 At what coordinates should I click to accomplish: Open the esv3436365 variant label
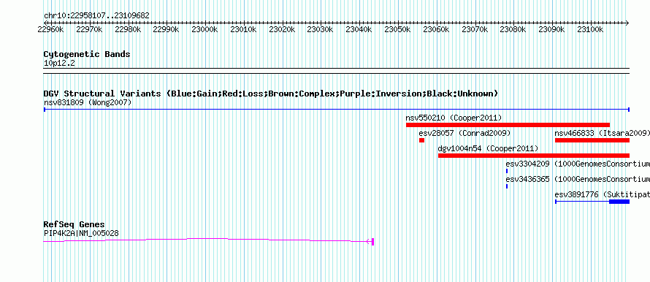point(578,179)
